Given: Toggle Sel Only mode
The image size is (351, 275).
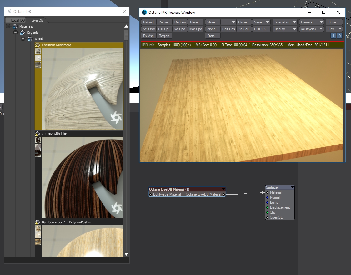Looking at the screenshot, I should pos(149,29).
